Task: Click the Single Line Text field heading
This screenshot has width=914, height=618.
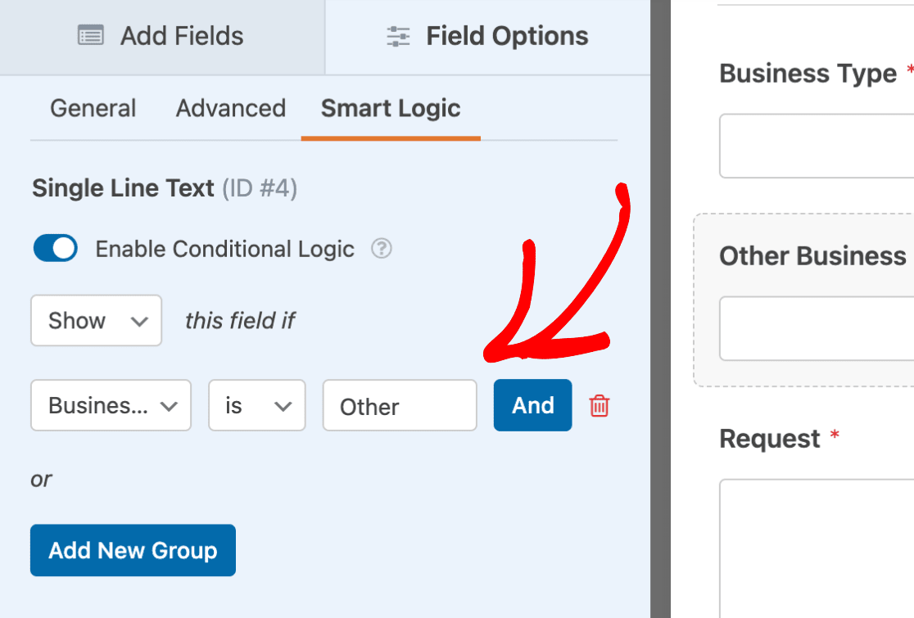Action: [123, 187]
